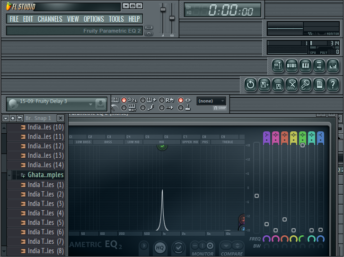This screenshot has height=257, width=344.
Task: Open the TOOLS menu
Action: click(x=116, y=19)
